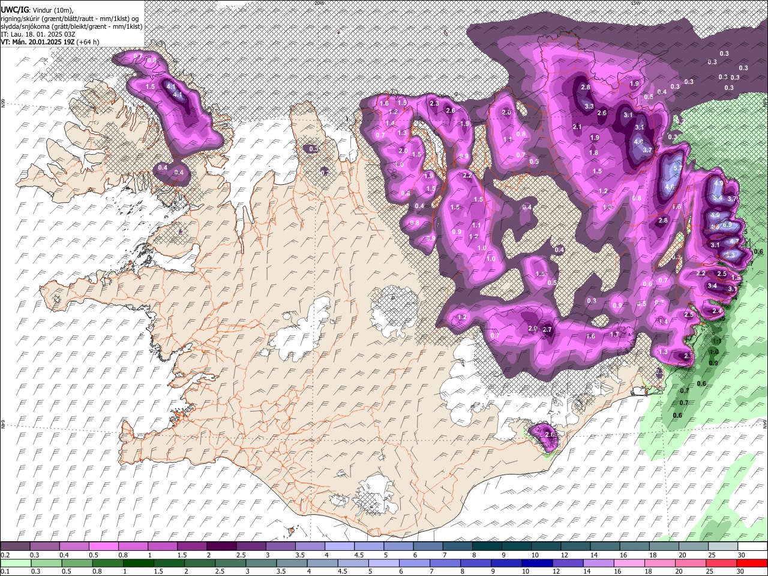Click the 'IT: Lau. 18. 01. 2025 03Z' init time
This screenshot has height=576, width=768.
click(x=38, y=34)
